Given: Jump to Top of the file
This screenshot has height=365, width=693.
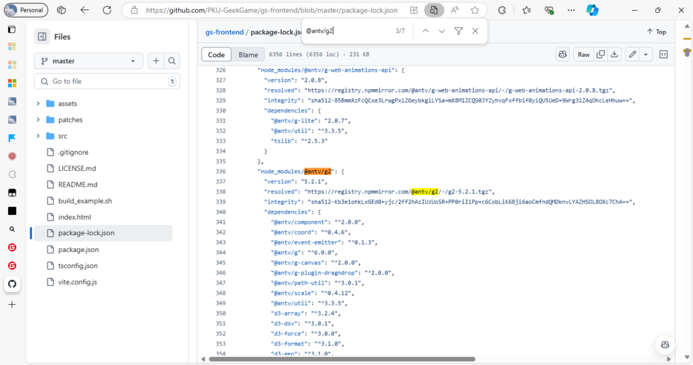Looking at the screenshot, I should [656, 32].
